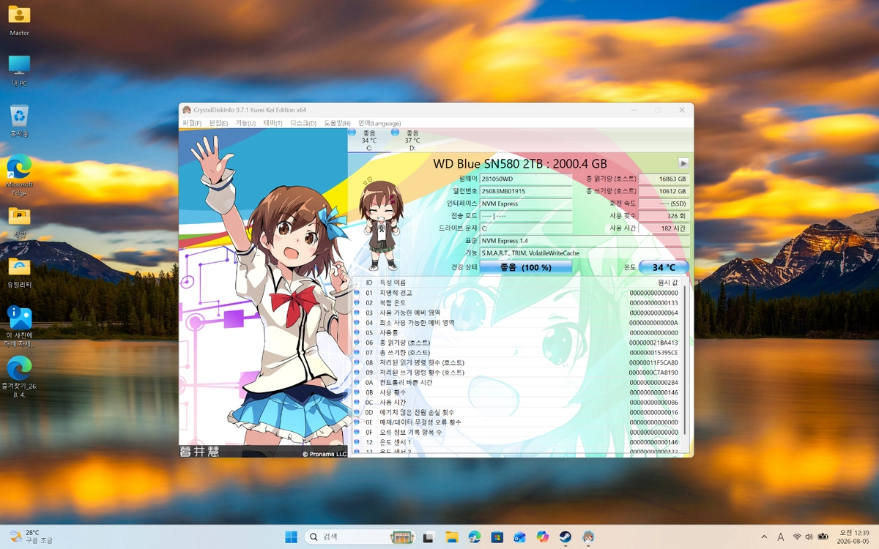Open Task View from the taskbar
The image size is (879, 549).
coord(429,537)
